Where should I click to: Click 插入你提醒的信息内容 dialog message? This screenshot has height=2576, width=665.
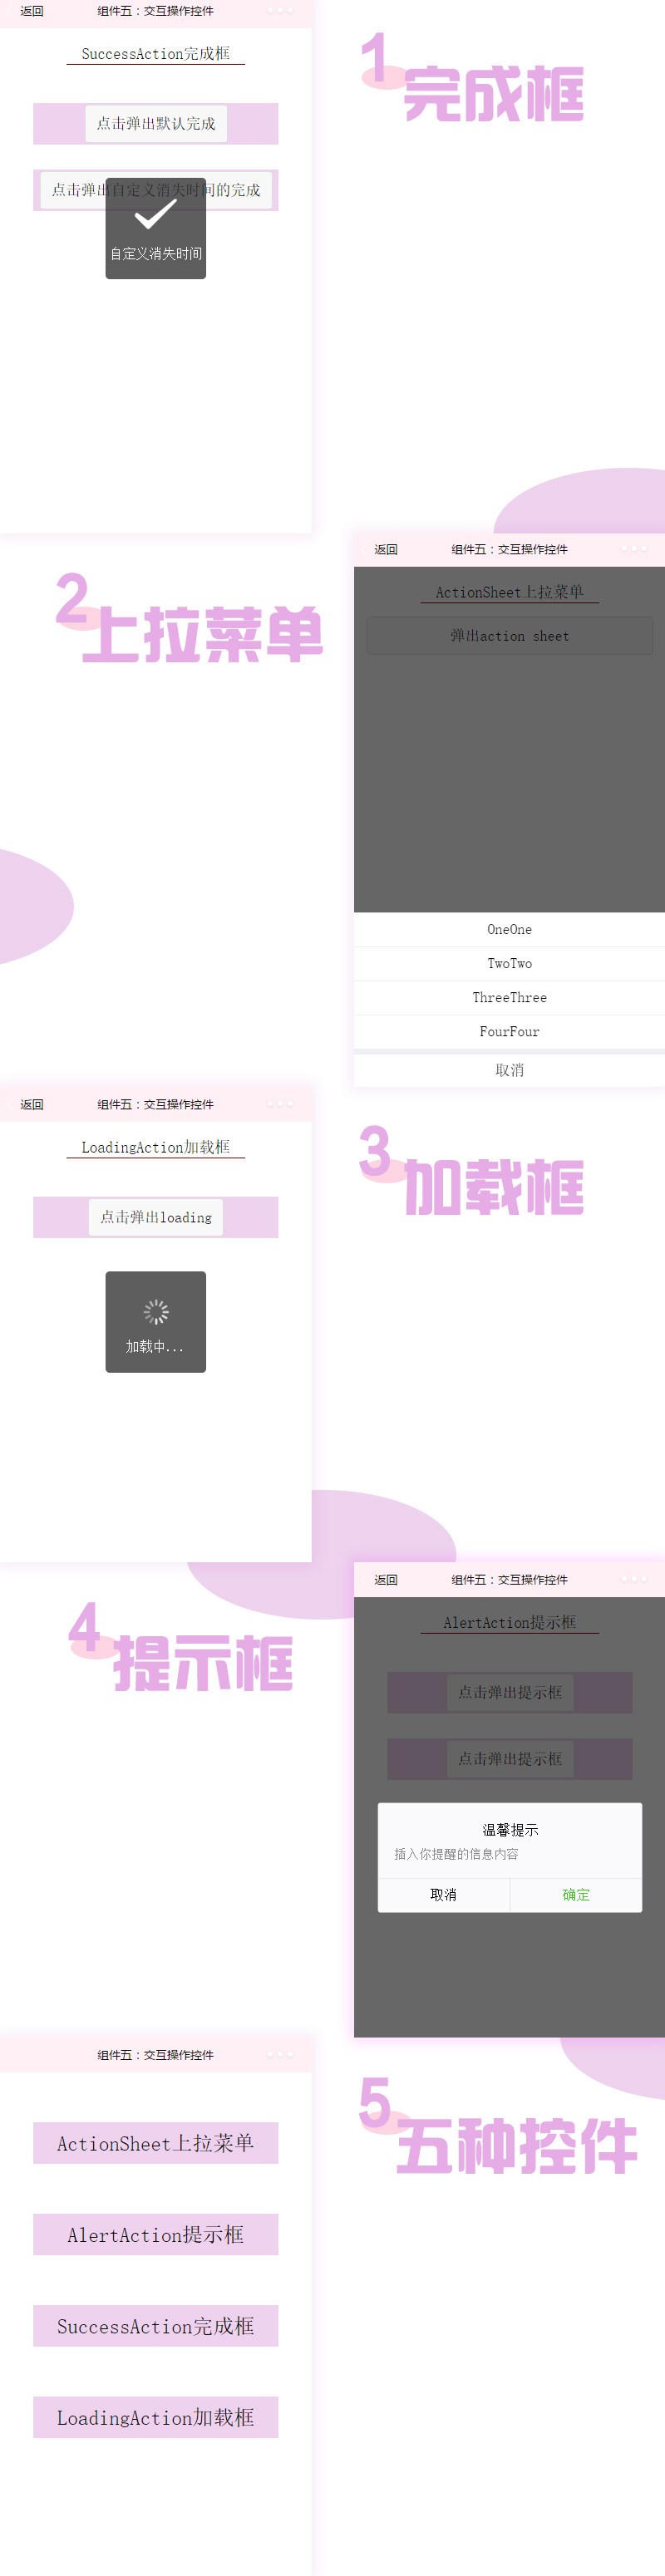(456, 1854)
